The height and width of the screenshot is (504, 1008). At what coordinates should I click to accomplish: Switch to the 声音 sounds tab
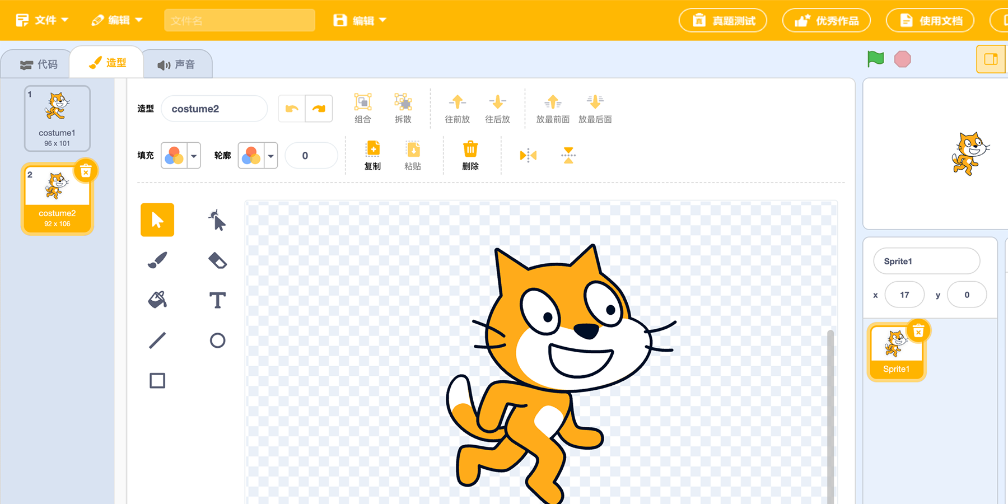tap(176, 64)
